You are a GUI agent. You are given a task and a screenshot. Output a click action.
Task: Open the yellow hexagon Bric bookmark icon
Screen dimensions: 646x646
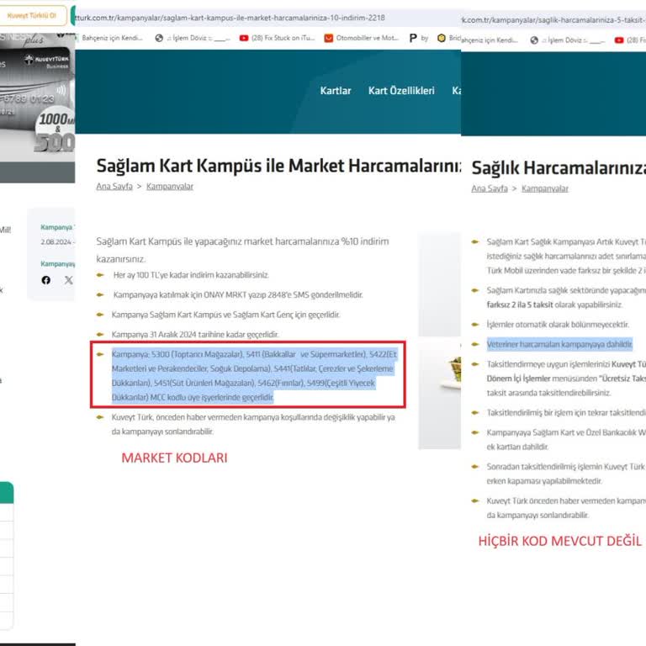tap(442, 39)
